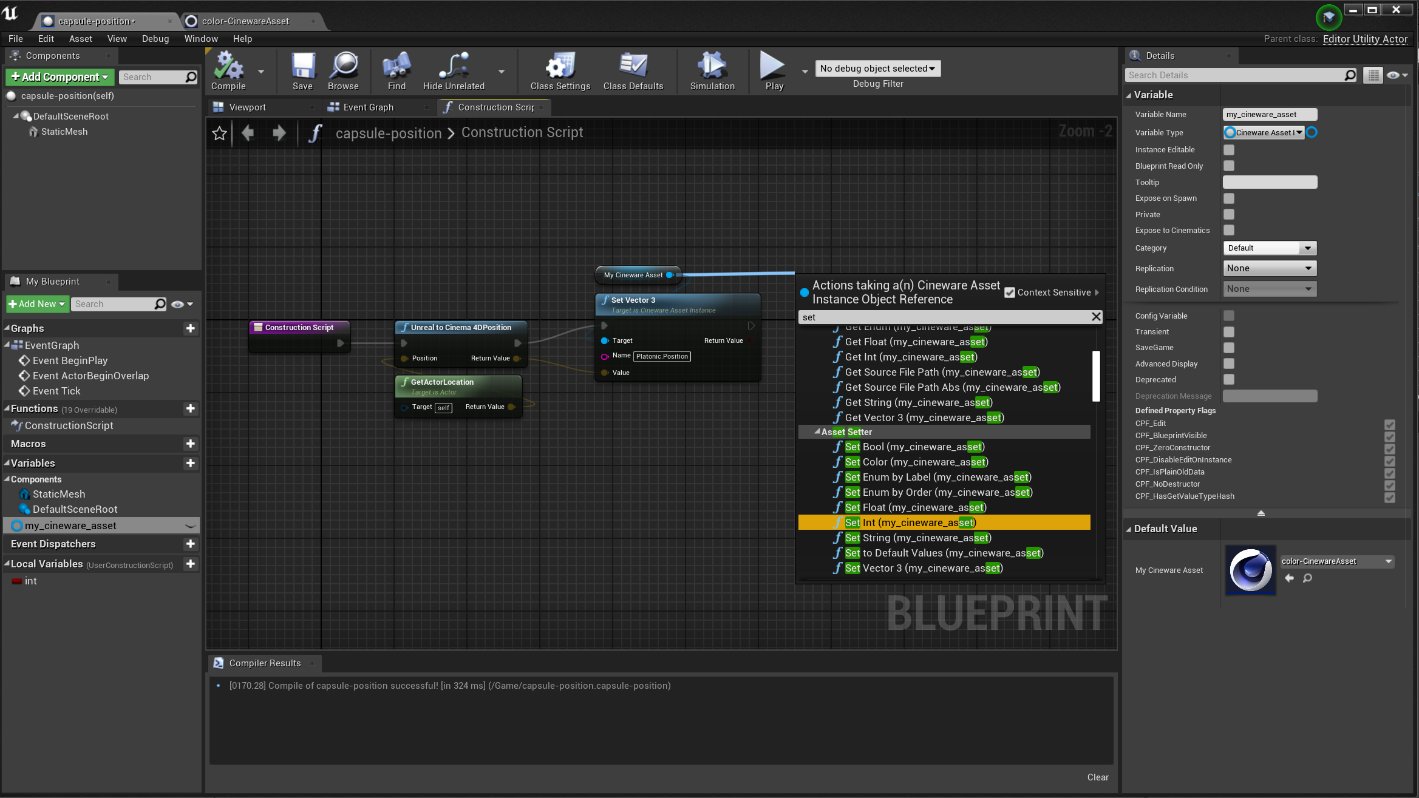Screen dimensions: 1419x798
Task: Open color-CinewareAsset default value dropdown
Action: [1337, 561]
